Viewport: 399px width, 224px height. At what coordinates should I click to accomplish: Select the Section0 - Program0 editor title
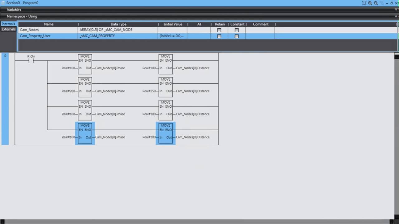tap(22, 3)
